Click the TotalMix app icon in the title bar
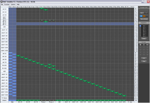Image resolution: width=150 pixels, height=103 pixels. pyautogui.click(x=2, y=2)
